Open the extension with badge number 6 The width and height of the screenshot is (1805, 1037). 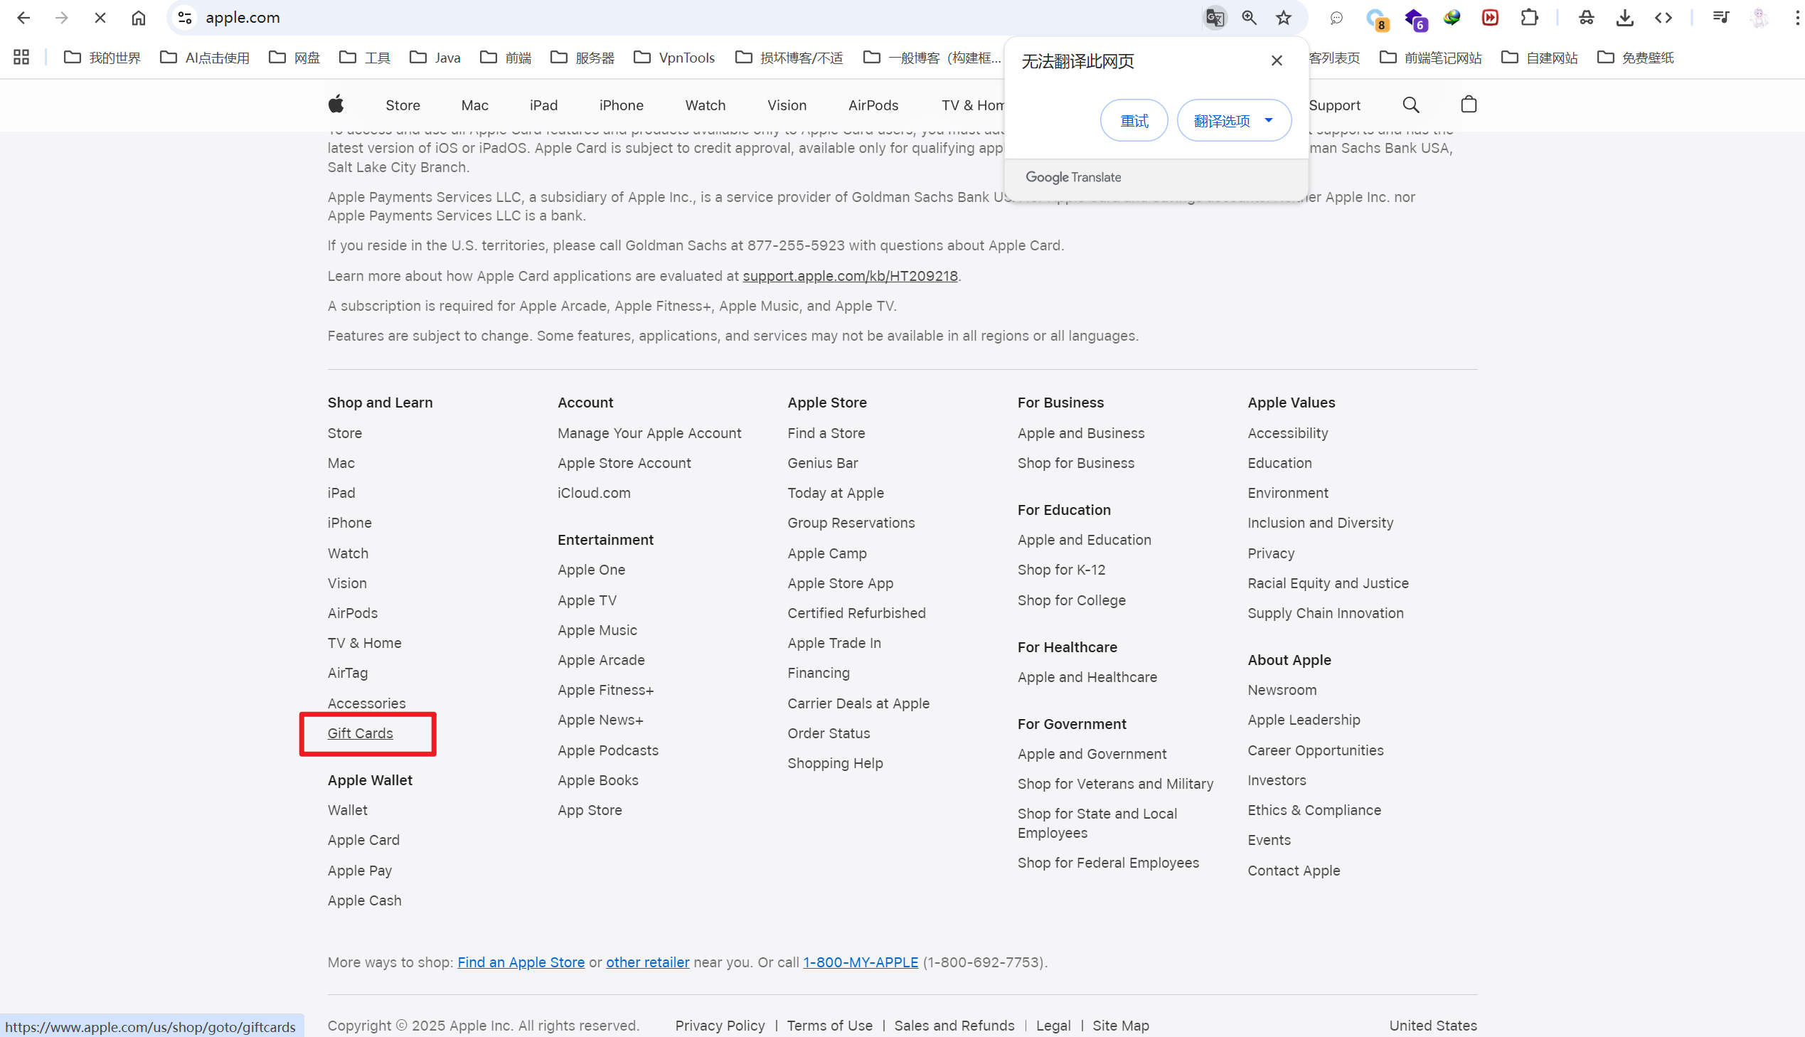[1415, 19]
